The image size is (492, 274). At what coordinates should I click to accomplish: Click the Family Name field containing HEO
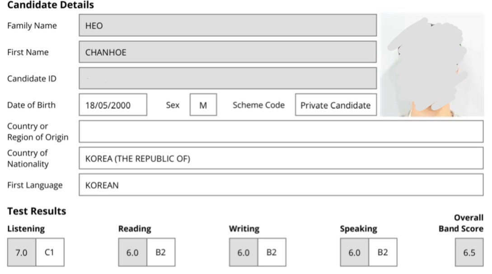(228, 25)
